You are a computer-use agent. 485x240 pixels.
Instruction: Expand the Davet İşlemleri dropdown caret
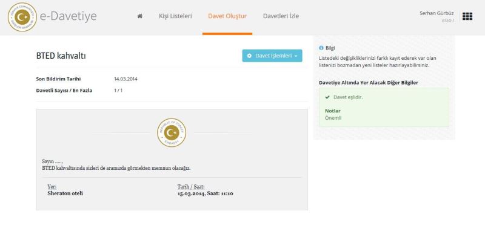(296, 56)
